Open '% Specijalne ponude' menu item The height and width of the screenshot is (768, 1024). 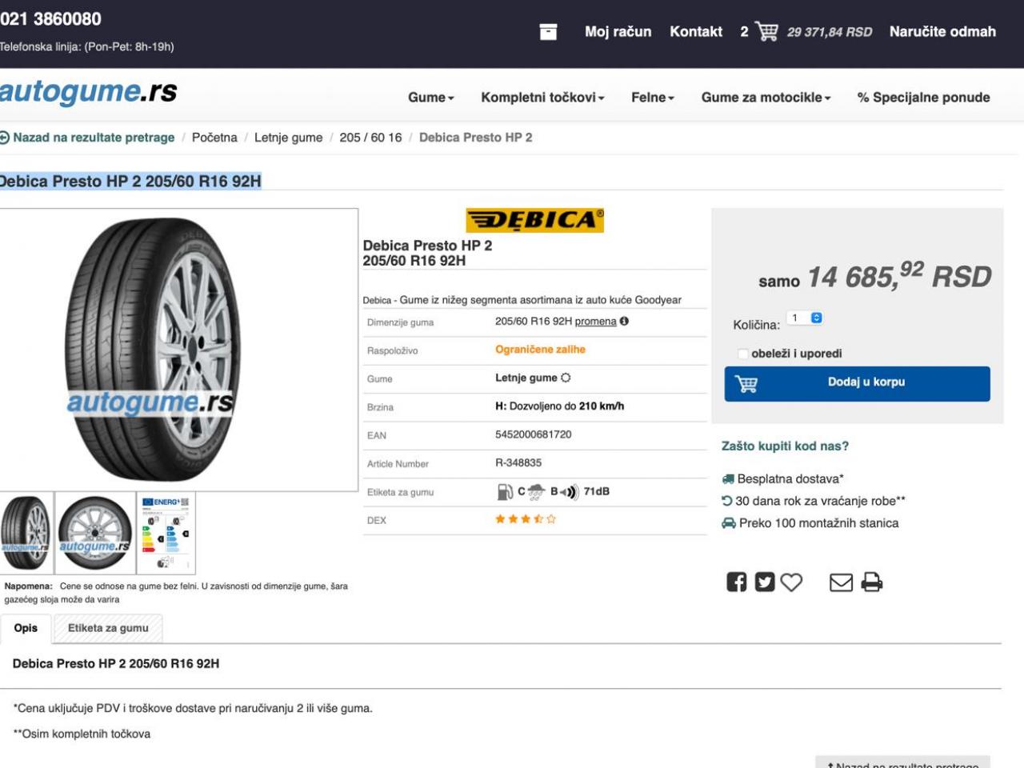[x=923, y=97]
